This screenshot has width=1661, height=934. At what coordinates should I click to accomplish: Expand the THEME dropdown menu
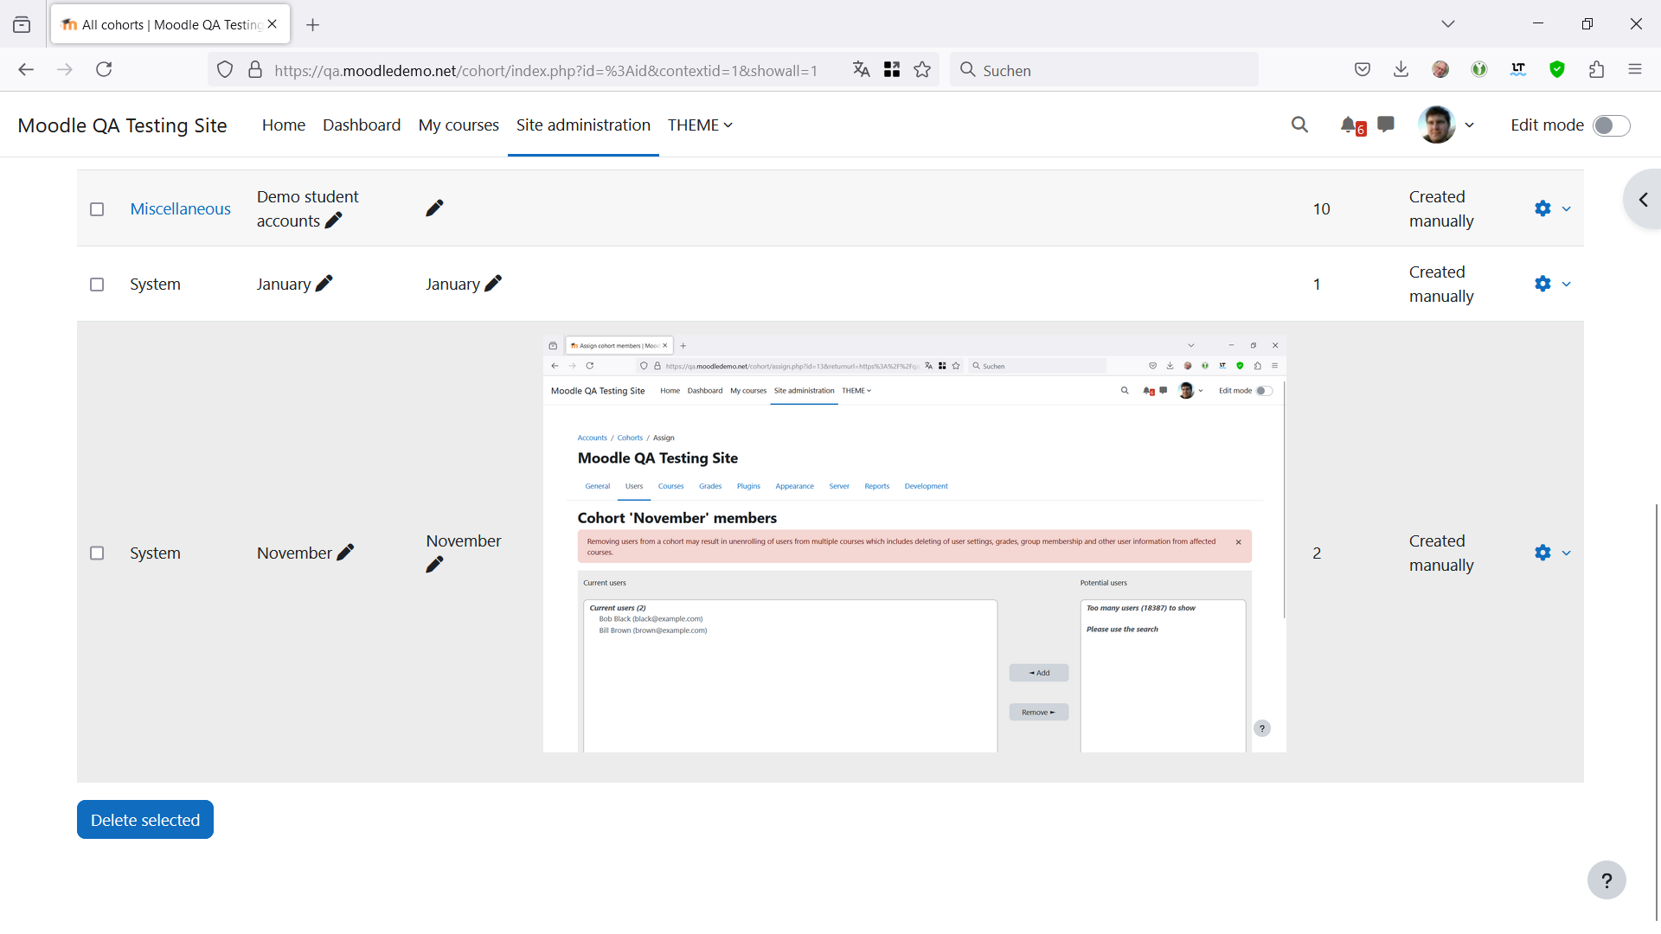click(x=700, y=125)
